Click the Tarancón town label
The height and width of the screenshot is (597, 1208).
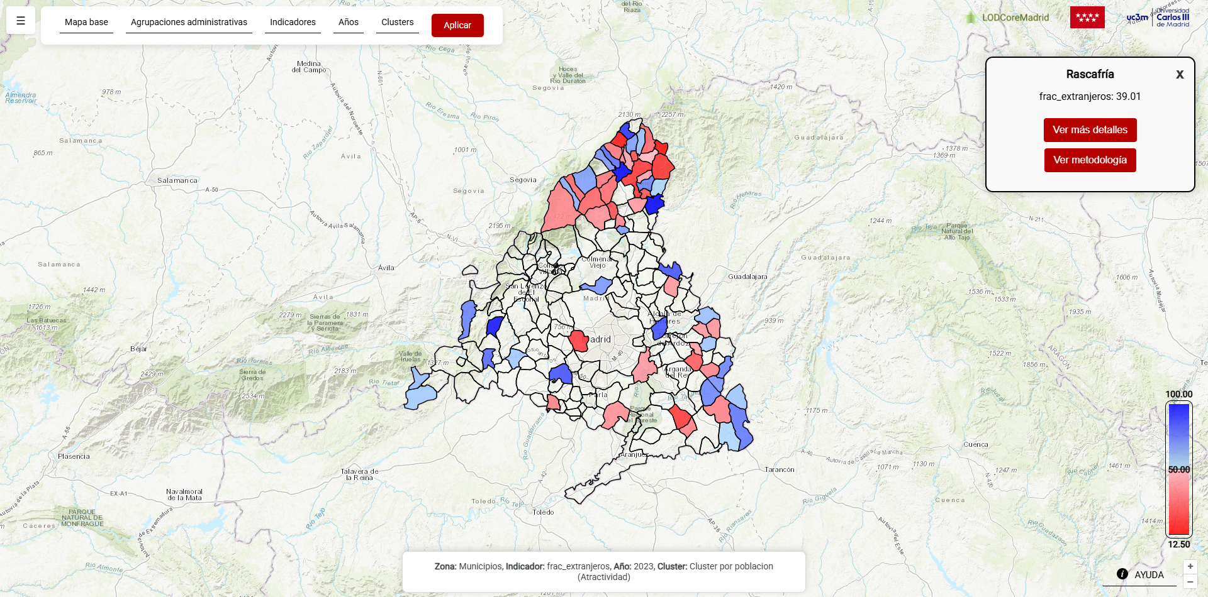click(x=780, y=469)
